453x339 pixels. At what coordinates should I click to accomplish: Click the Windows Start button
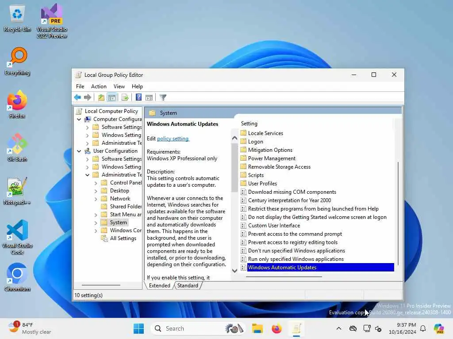coord(138,328)
